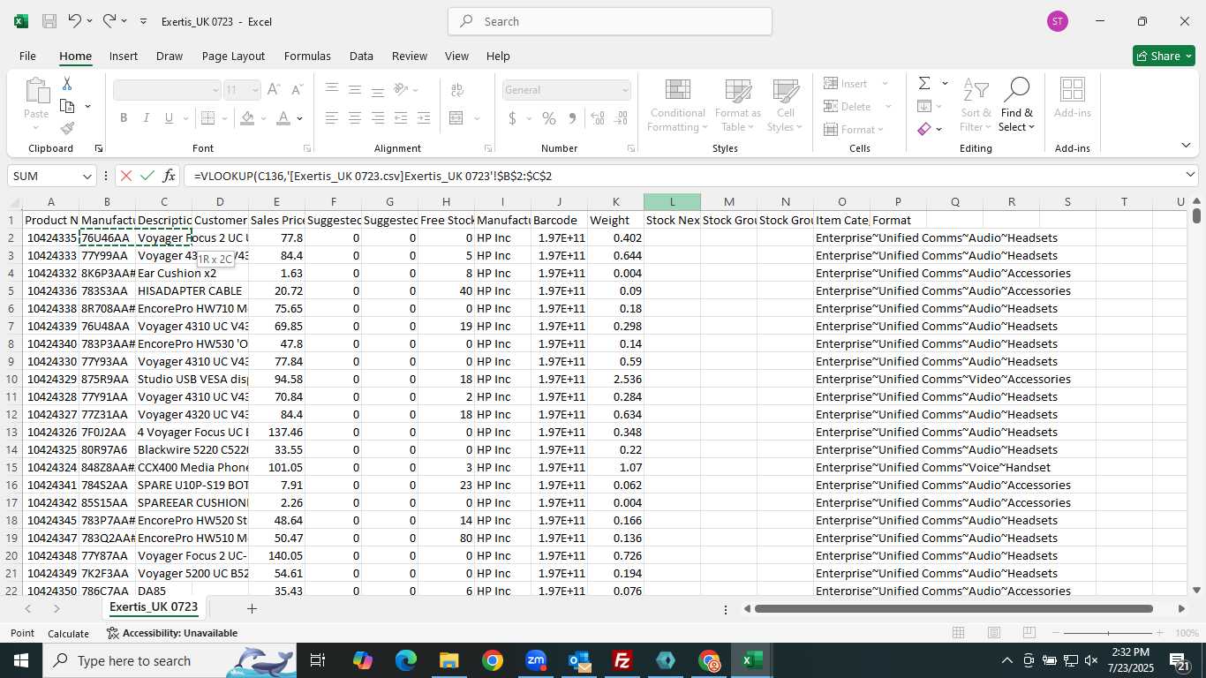
Task: Open Font Color dropdown arrow
Action: pyautogui.click(x=300, y=118)
